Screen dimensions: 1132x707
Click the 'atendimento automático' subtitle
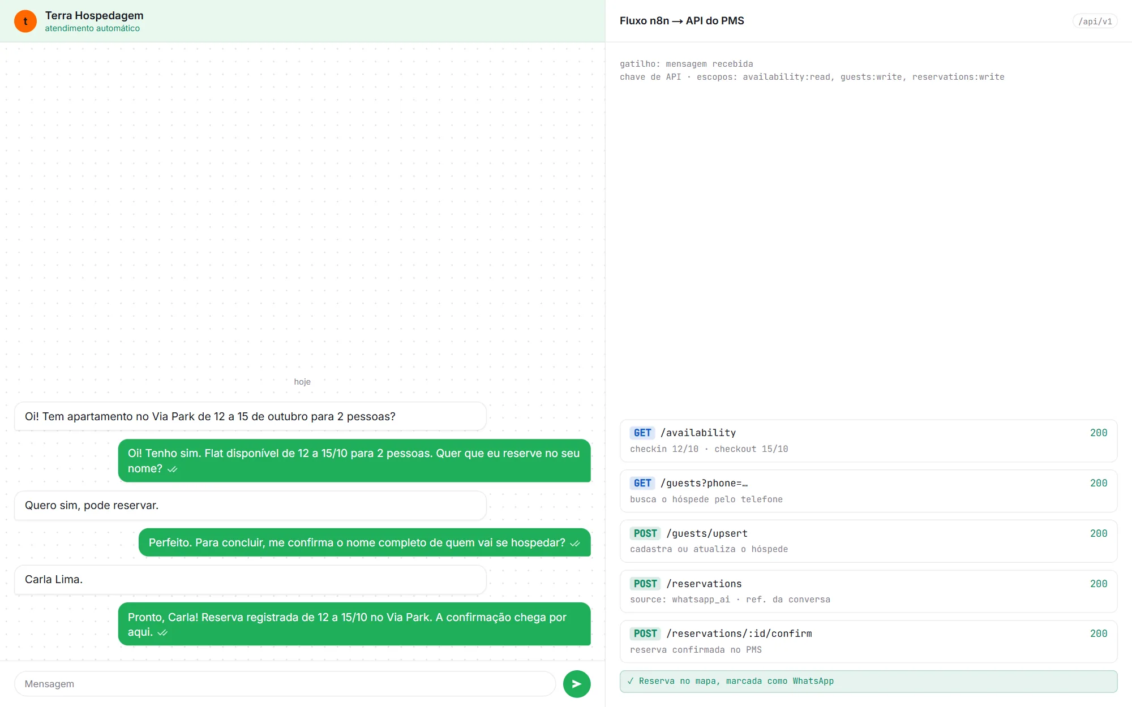pos(92,28)
